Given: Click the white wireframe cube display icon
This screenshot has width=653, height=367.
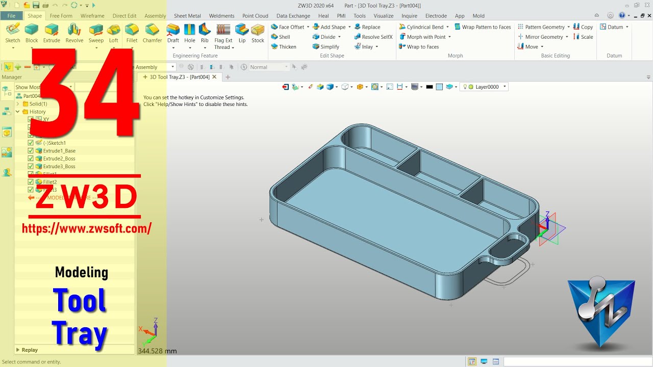Looking at the screenshot, I should (345, 87).
